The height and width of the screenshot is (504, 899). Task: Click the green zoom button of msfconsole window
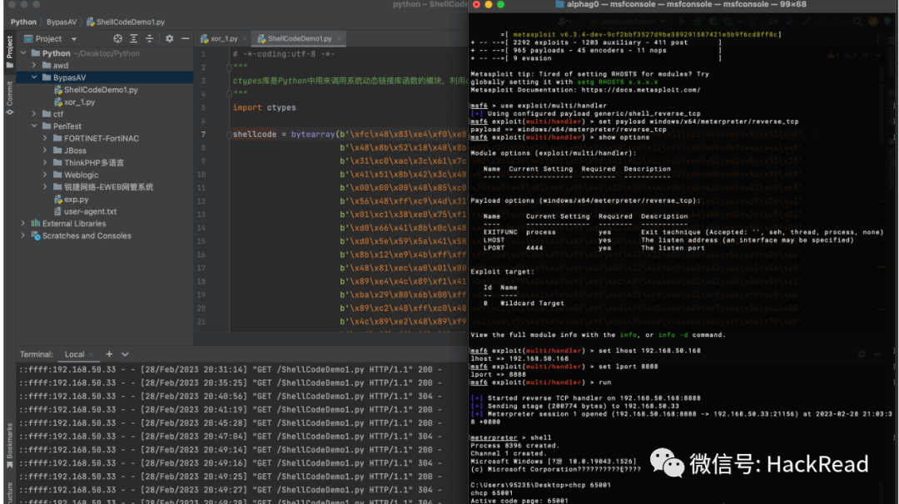(500, 5)
